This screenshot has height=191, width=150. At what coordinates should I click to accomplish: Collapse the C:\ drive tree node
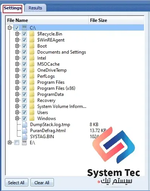tap(9, 28)
